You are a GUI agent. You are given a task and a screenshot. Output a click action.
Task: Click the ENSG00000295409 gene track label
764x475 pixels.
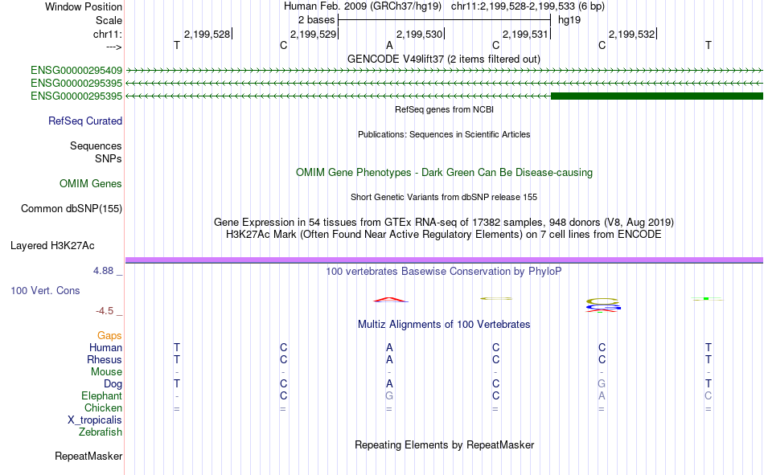(x=76, y=70)
